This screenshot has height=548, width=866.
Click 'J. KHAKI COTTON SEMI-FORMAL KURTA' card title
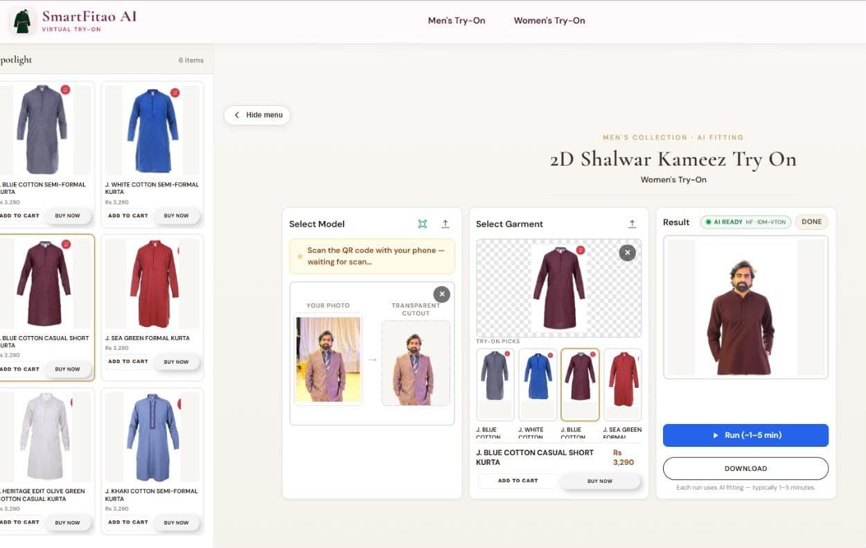(x=152, y=495)
